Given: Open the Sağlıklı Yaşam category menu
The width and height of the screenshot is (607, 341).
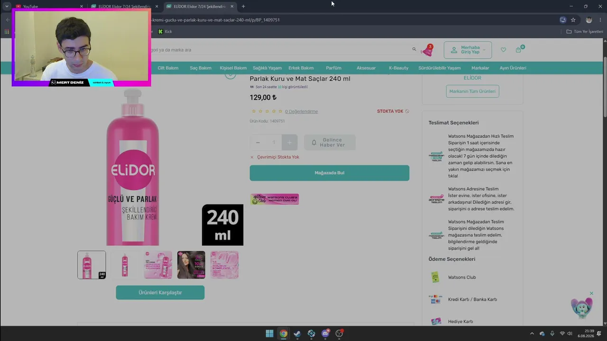Looking at the screenshot, I should point(267,68).
